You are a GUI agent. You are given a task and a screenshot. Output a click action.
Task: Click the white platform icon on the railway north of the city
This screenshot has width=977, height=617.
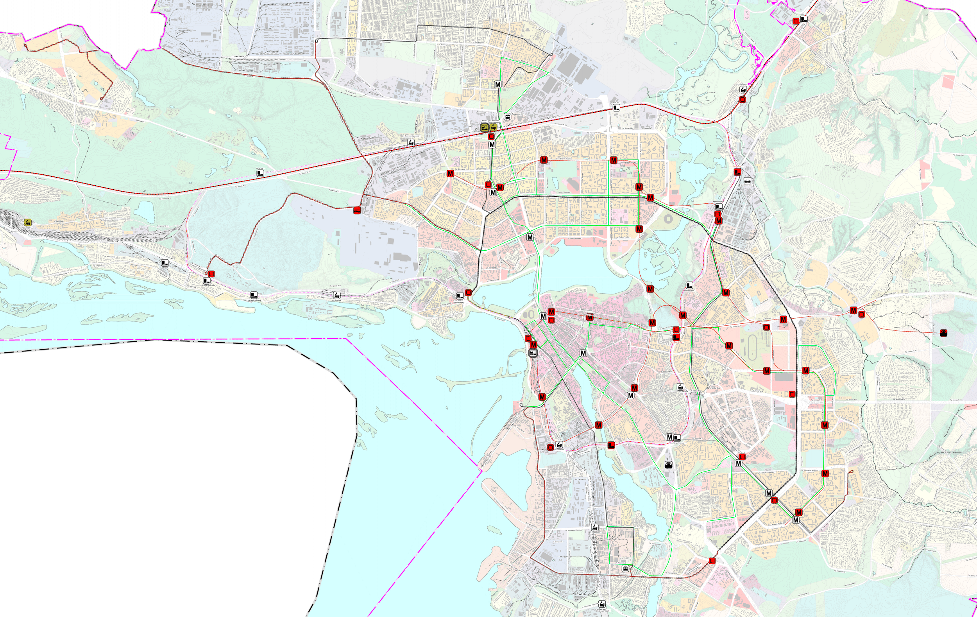click(616, 108)
